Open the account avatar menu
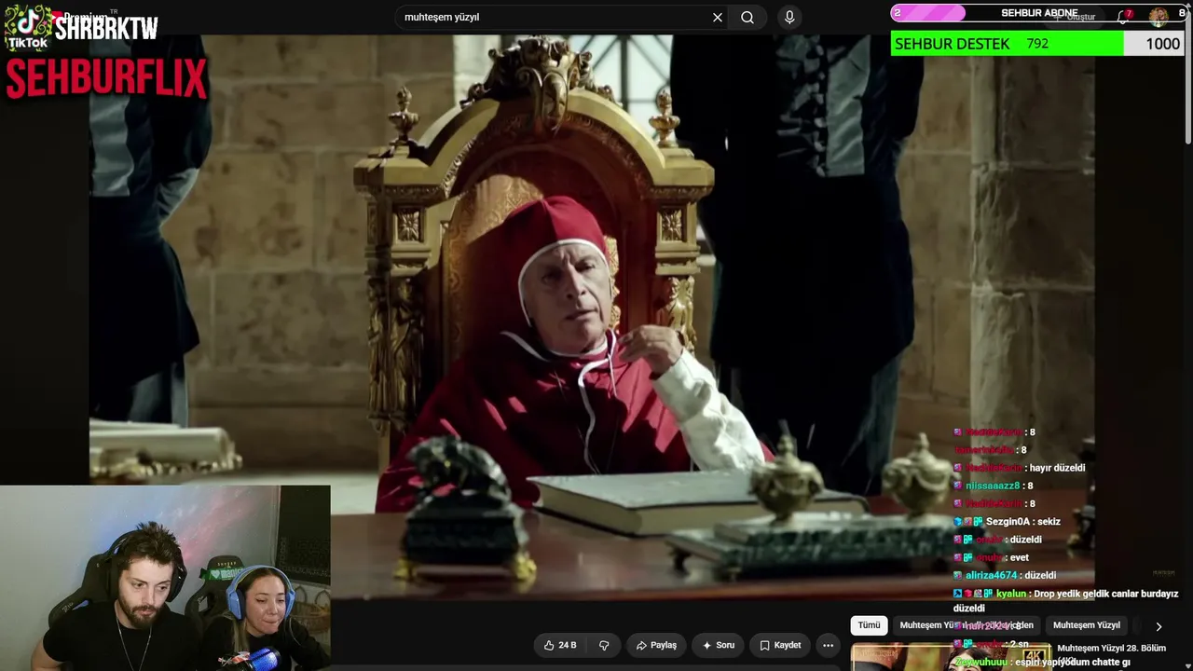1193x671 pixels. tap(1158, 17)
